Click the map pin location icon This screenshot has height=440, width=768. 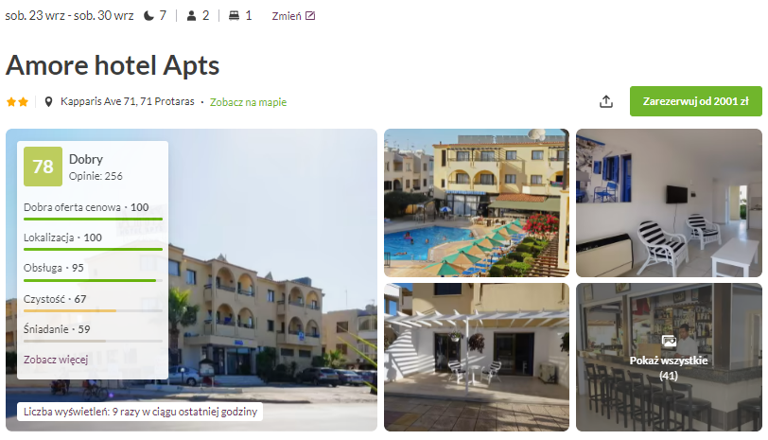coord(48,102)
